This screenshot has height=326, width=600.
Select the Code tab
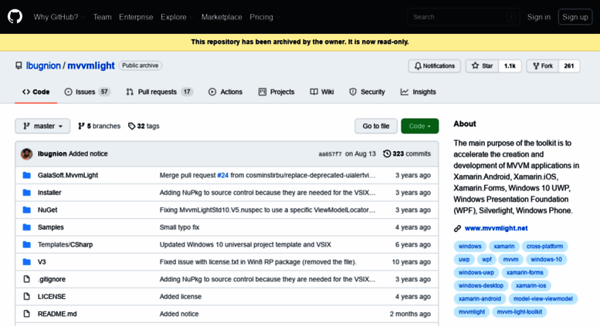pyautogui.click(x=36, y=92)
